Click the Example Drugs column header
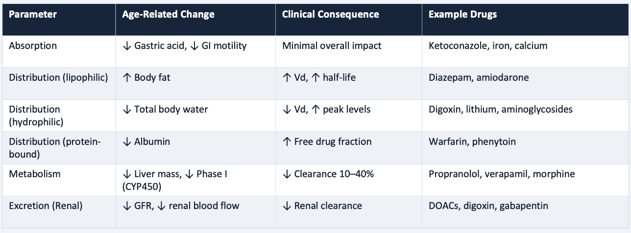 point(462,15)
